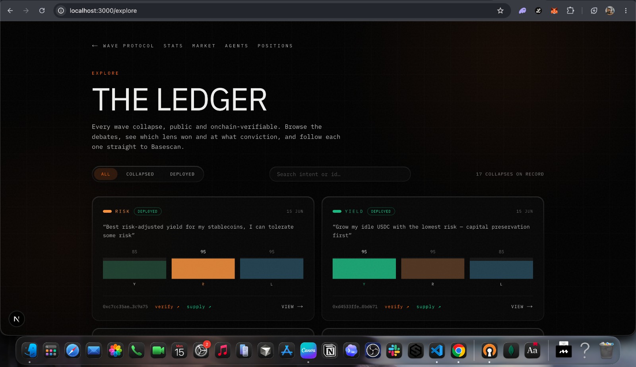Click the YIELD lens label

click(354, 212)
